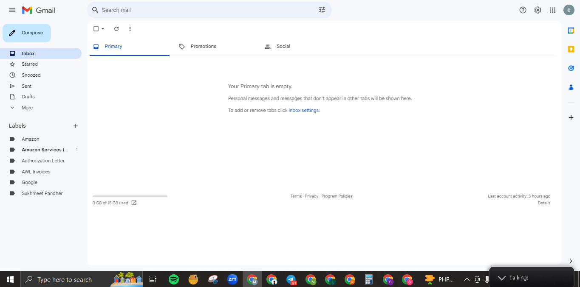Open the select dropdown arrow
Screen dimensions: 580x287
click(103, 29)
